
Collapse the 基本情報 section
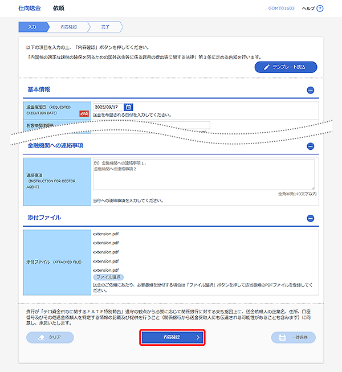pos(311,90)
